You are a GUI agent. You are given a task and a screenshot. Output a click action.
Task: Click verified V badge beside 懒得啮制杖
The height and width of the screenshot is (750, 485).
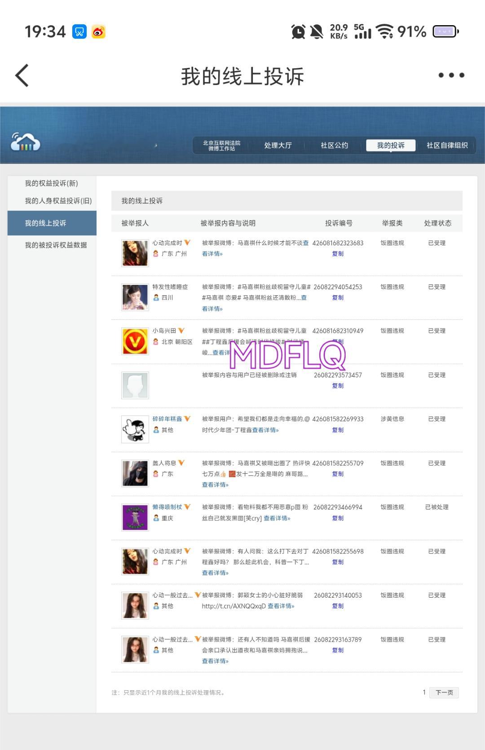click(x=187, y=507)
